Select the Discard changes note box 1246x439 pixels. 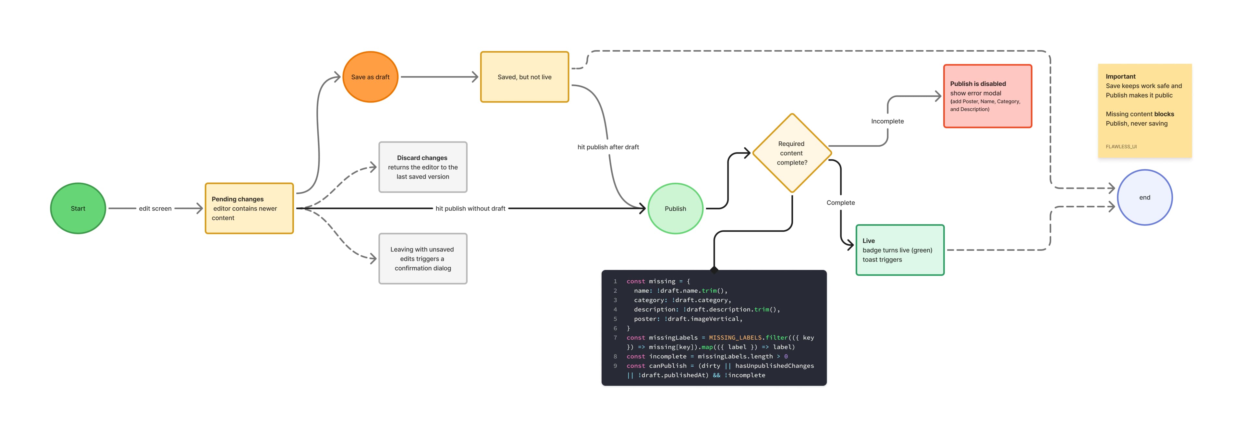[423, 167]
